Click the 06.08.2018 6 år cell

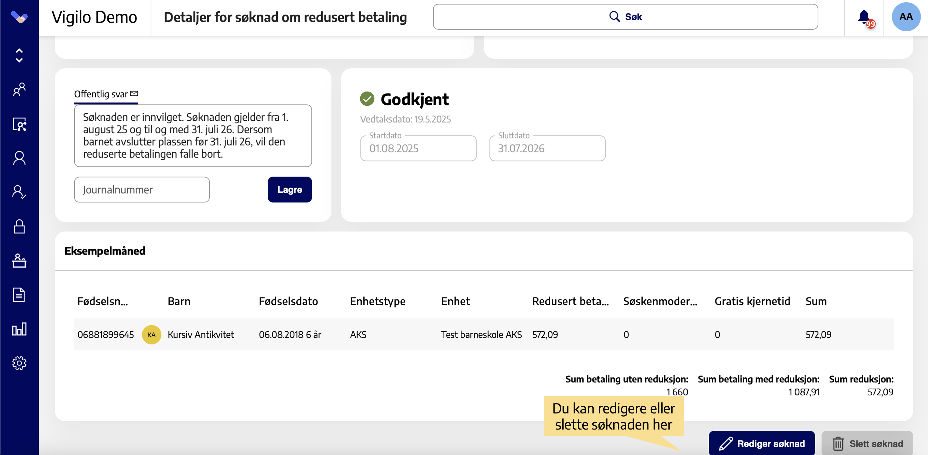(290, 335)
